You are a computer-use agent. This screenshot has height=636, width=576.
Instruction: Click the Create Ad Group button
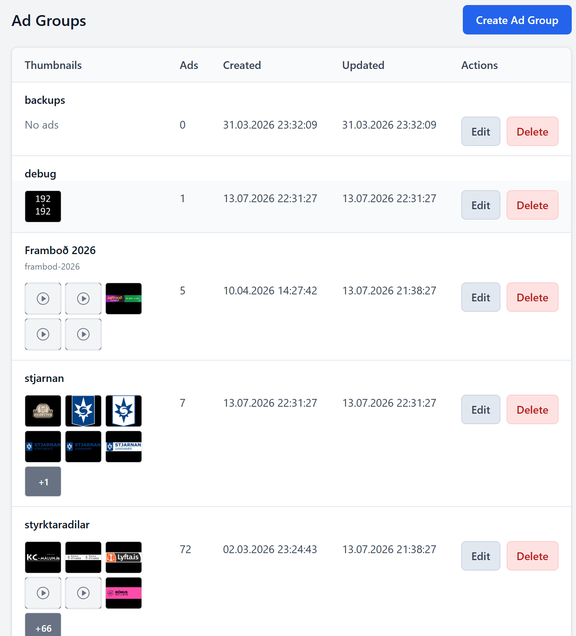[517, 20]
